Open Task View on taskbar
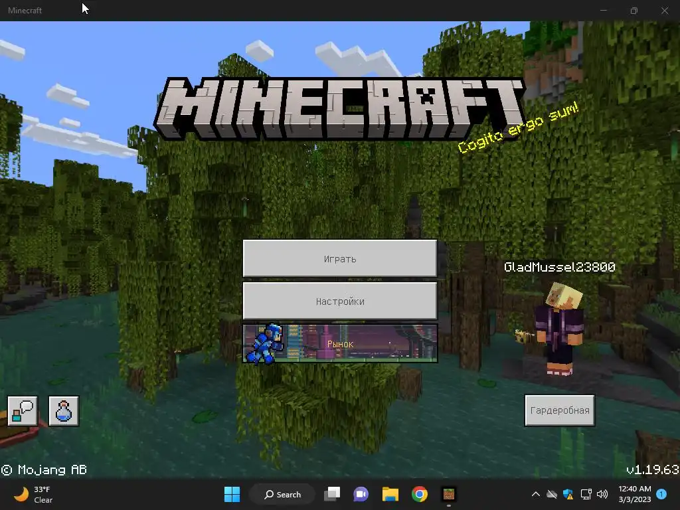 [332, 494]
